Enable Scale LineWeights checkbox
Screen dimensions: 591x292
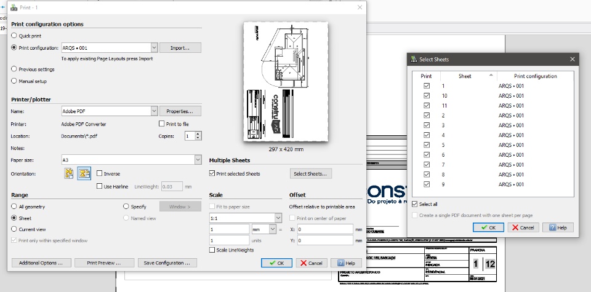click(x=212, y=250)
